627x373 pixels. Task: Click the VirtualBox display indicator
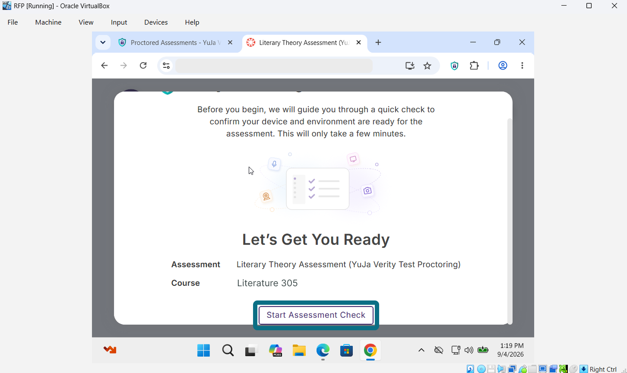(x=543, y=369)
